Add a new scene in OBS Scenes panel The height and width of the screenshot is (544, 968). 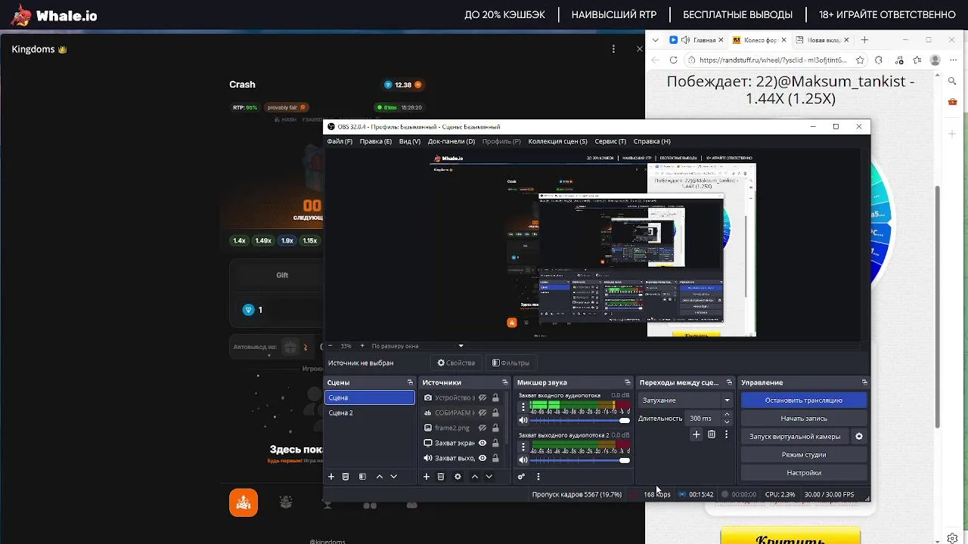click(x=330, y=477)
